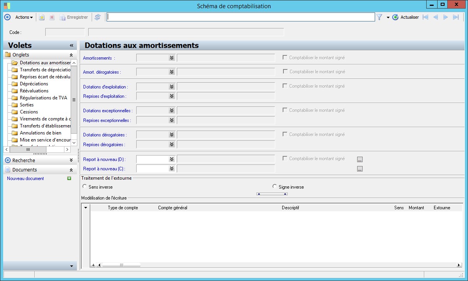Go to next record arrow
This screenshot has height=281, width=468.
[x=446, y=17]
